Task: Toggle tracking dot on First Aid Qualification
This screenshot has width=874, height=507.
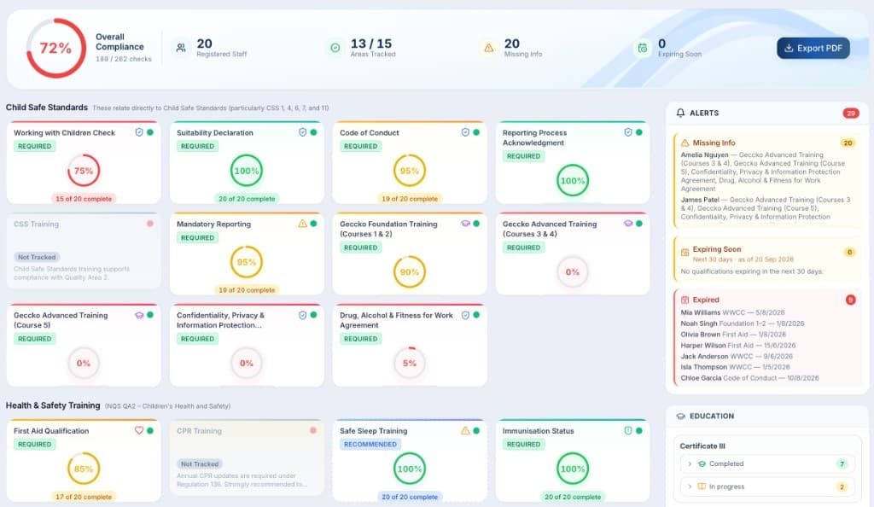Action: point(150,430)
